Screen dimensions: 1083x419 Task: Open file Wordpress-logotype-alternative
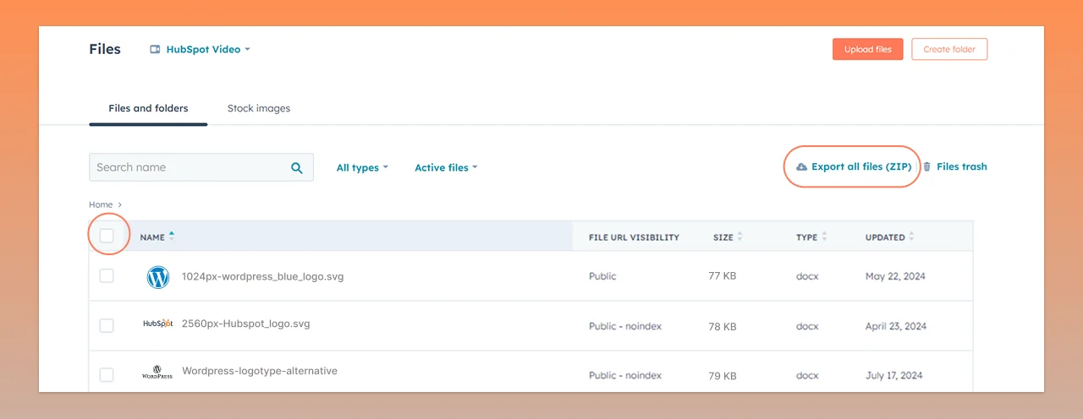260,371
